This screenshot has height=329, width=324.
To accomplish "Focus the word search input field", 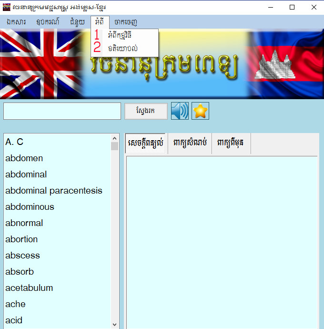I will pos(62,111).
